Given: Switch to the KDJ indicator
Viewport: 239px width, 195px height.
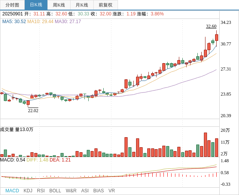Looking at the screenshot, I should [x=28, y=191].
